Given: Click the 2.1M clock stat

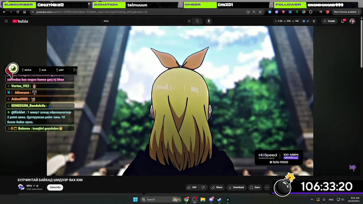Looking at the screenshot, I should pos(278,21).
